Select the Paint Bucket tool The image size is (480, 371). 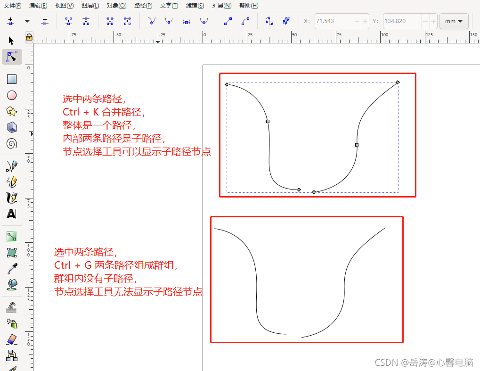12,285
